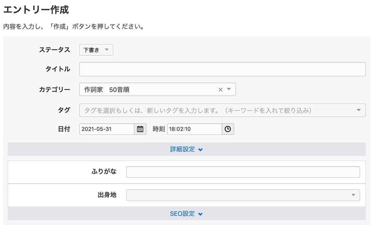Open the category select showing 作詞家 50音順
Image resolution: width=382 pixels, height=225 pixels.
(x=146, y=90)
